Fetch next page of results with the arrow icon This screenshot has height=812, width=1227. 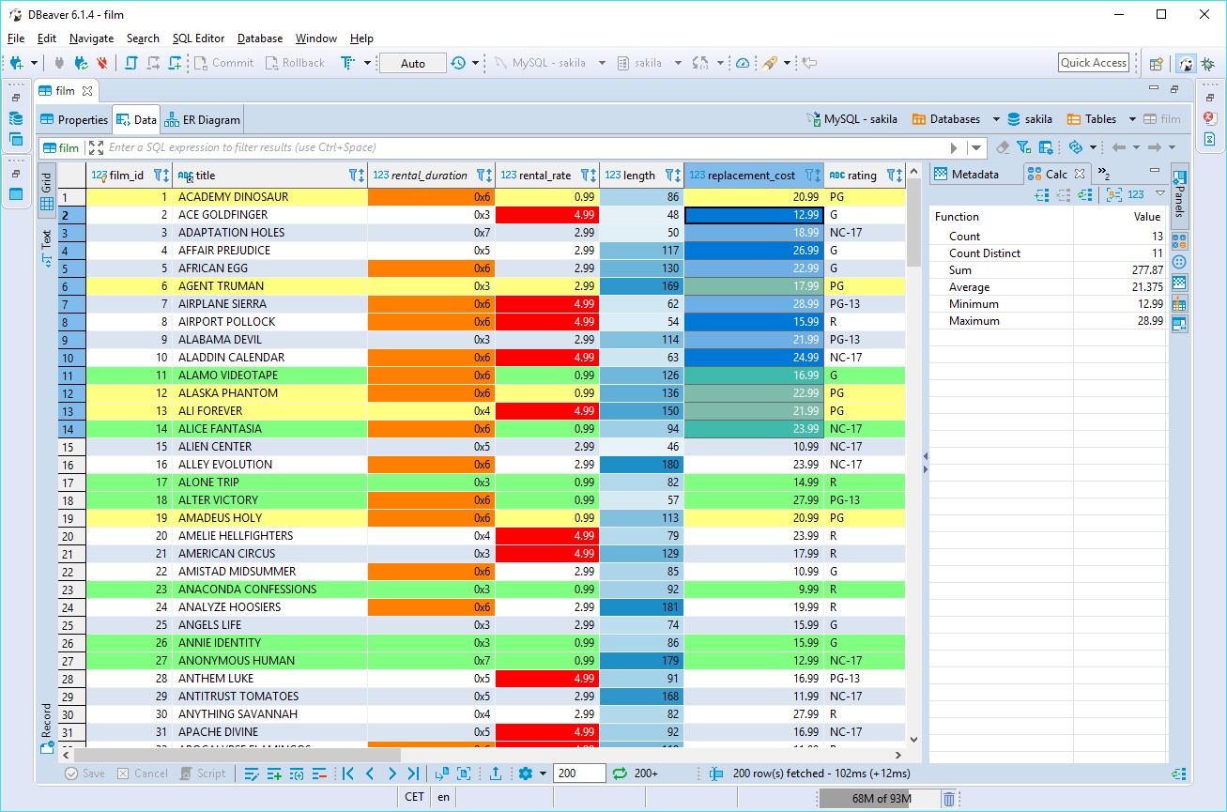tap(442, 773)
